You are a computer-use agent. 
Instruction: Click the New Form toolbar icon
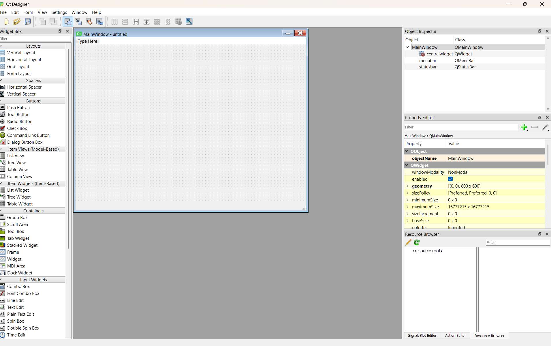click(6, 22)
